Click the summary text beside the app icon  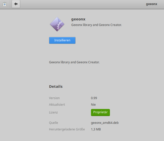click(x=97, y=25)
